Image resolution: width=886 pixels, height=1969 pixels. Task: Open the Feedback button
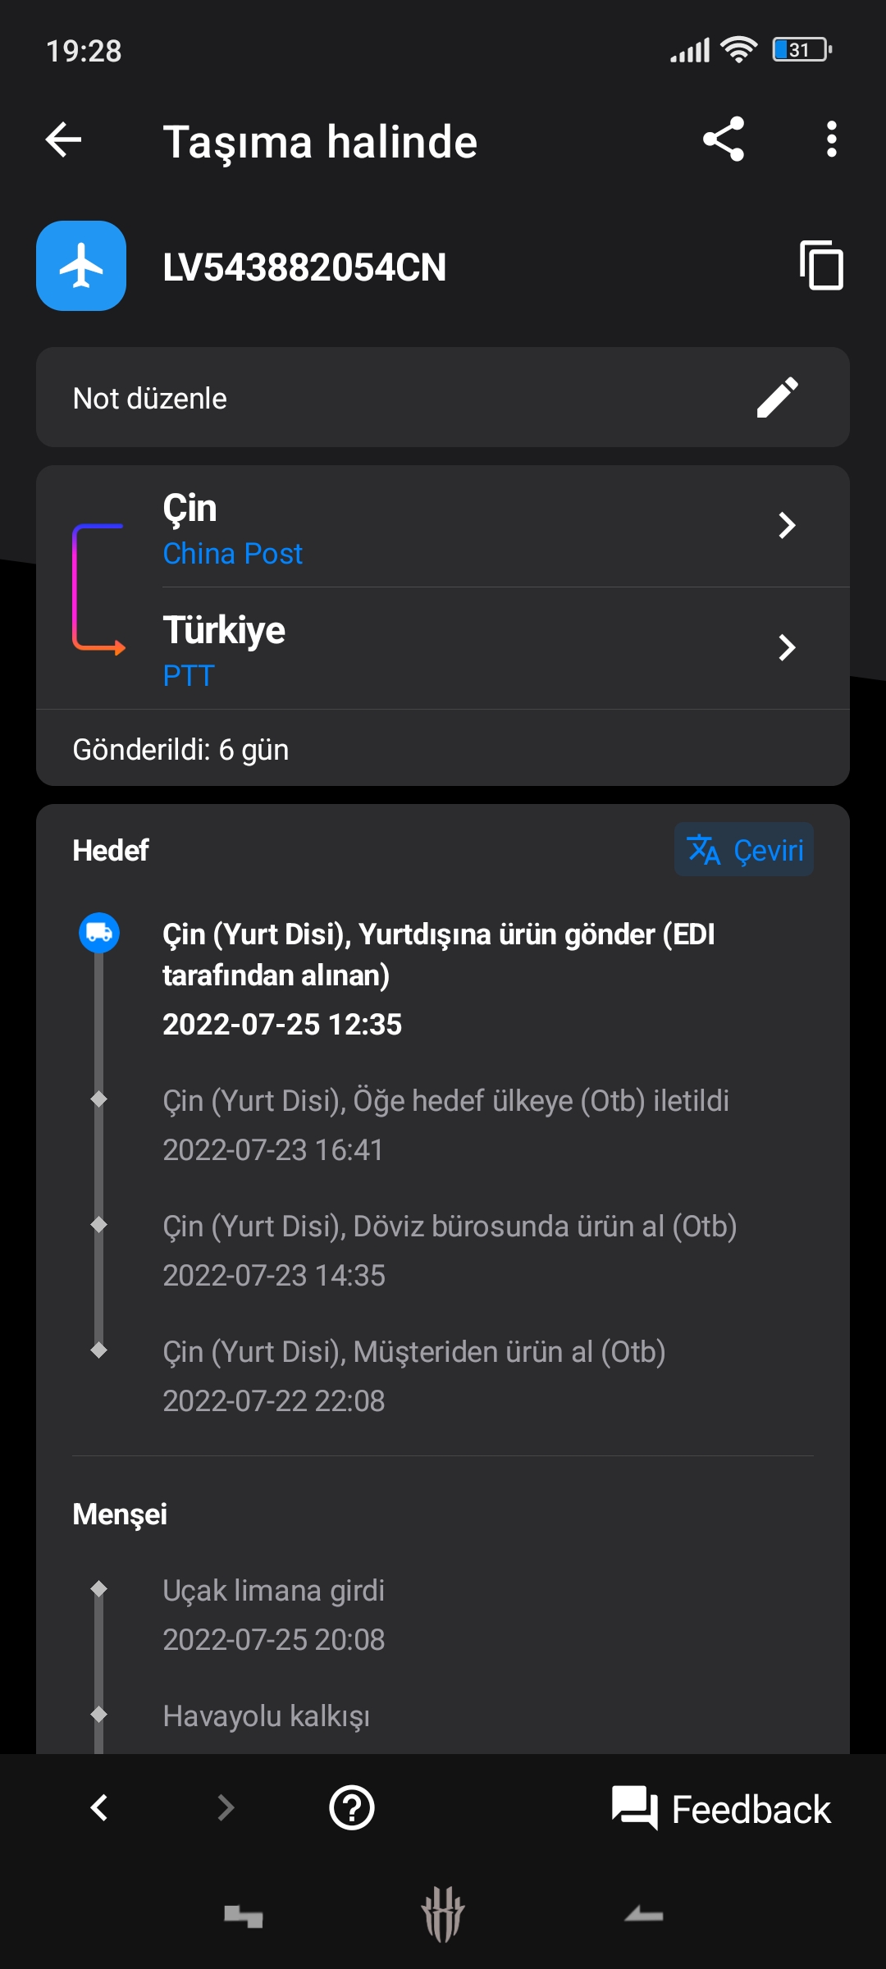721,1809
